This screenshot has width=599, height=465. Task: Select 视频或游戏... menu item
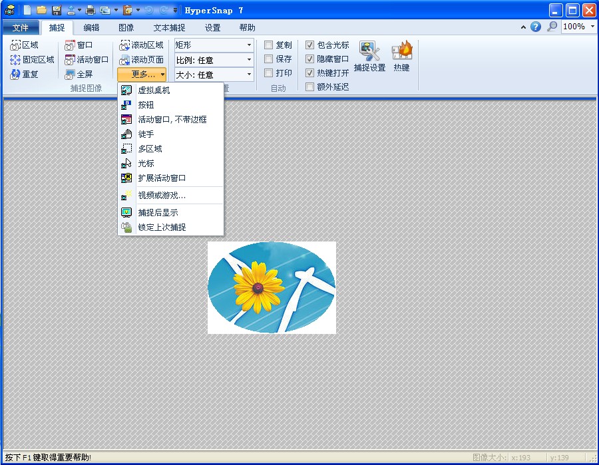tap(171, 196)
